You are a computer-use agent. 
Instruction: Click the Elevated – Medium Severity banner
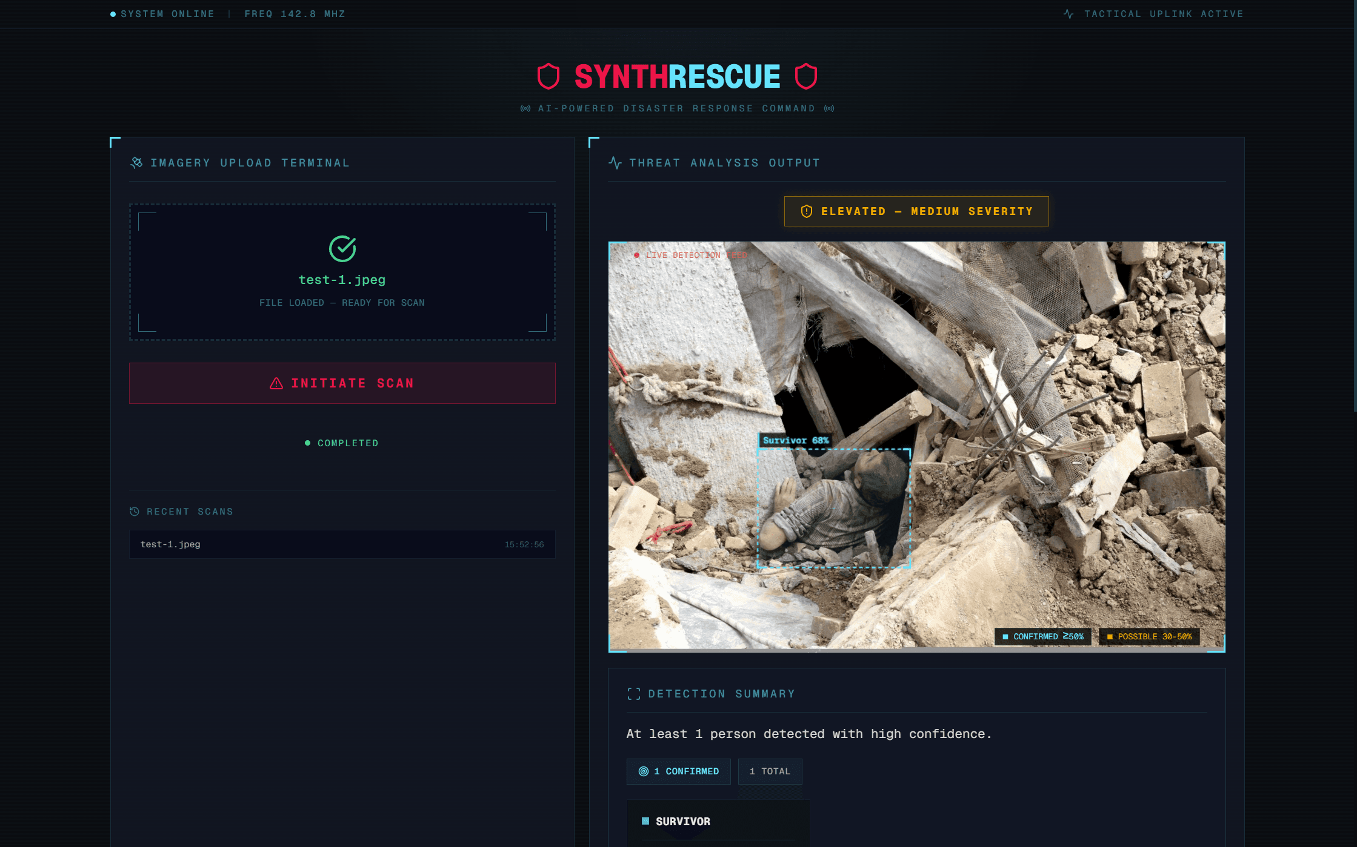click(916, 211)
